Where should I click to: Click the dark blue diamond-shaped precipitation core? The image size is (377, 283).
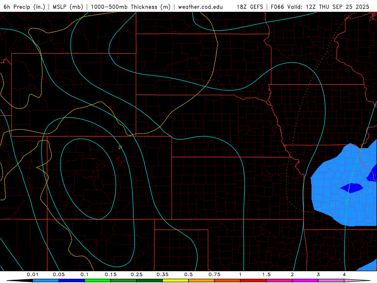point(352,188)
